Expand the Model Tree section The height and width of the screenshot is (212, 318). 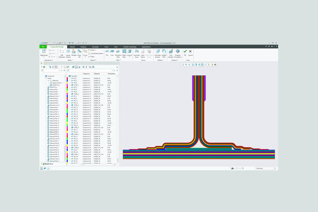[42, 164]
